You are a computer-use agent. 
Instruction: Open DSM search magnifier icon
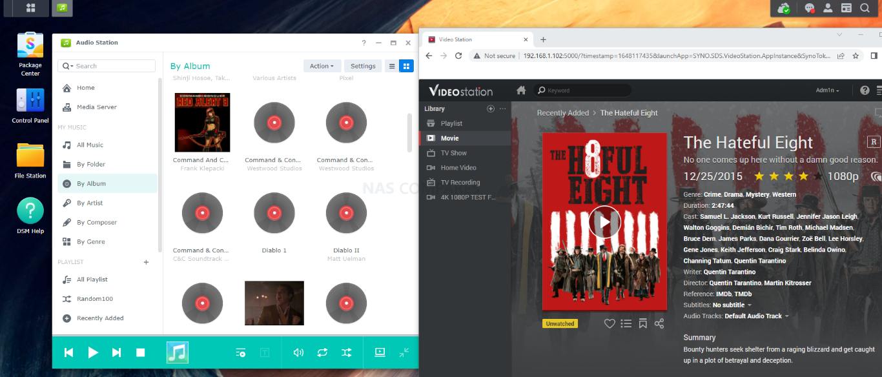[865, 8]
